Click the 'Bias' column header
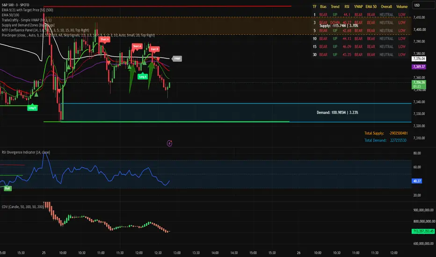The width and height of the screenshot is (436, 257). (323, 7)
